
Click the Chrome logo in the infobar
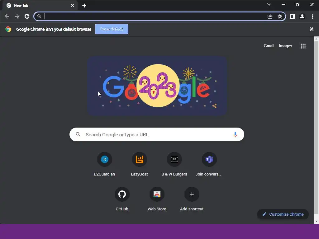[8, 29]
